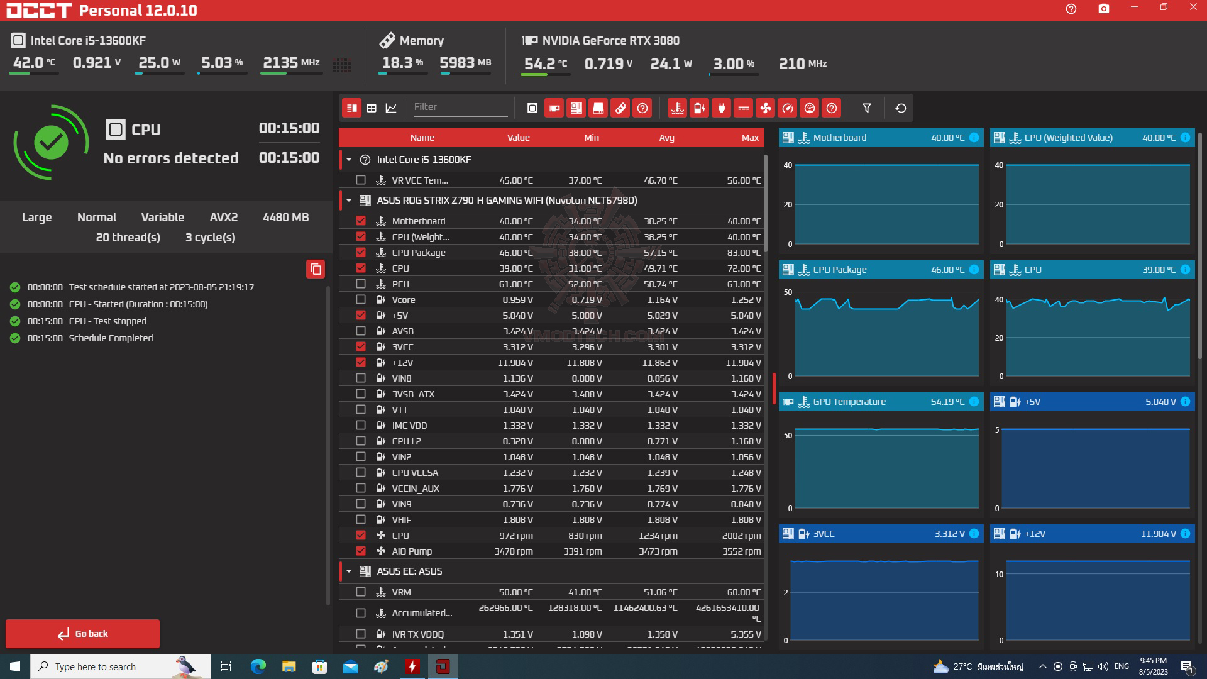Collapse the Intel Core i5-13600KF group
This screenshot has width=1207, height=679.
click(x=349, y=160)
